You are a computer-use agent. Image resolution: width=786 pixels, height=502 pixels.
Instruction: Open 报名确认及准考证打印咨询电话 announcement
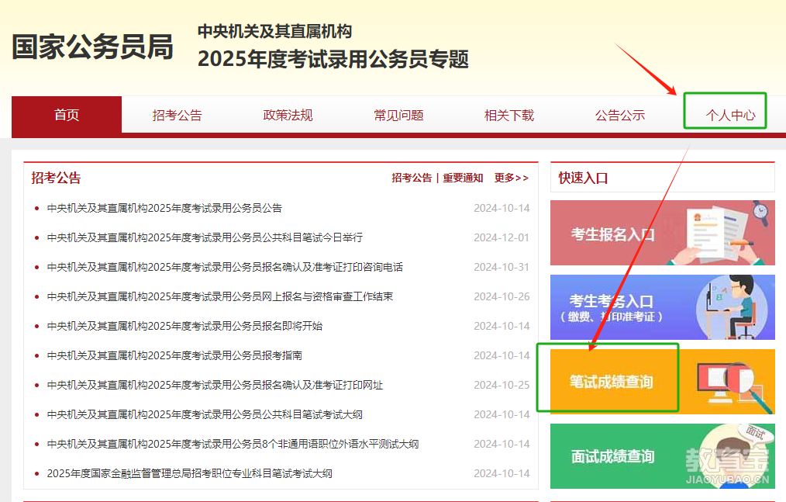(225, 267)
